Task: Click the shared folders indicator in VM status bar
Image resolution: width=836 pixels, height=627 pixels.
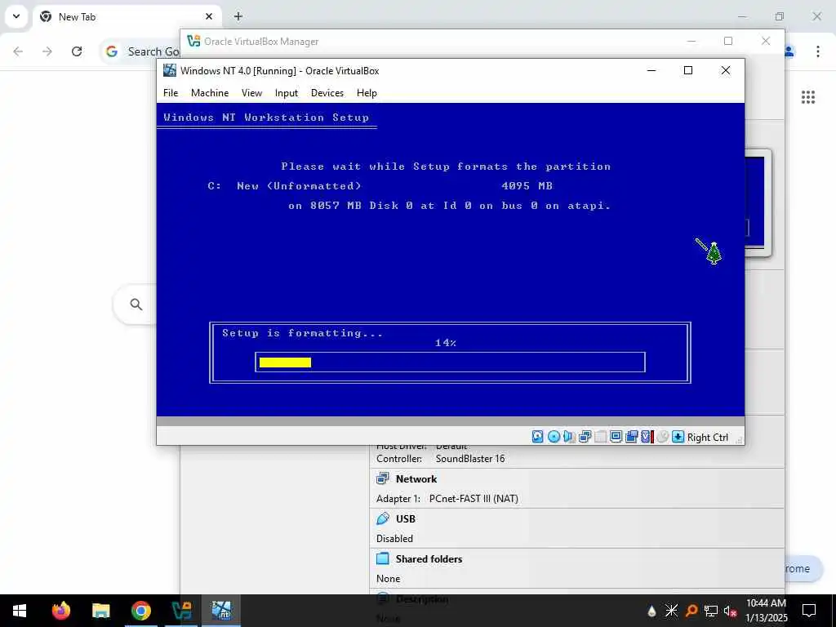Action: [631, 437]
